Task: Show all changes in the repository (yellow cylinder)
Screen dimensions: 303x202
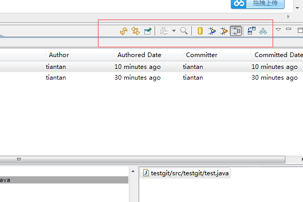Action: point(200,31)
